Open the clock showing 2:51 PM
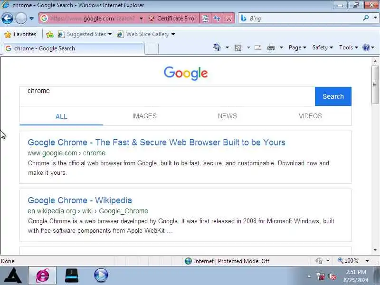Viewport: 380px width, 285px height. coord(356,276)
